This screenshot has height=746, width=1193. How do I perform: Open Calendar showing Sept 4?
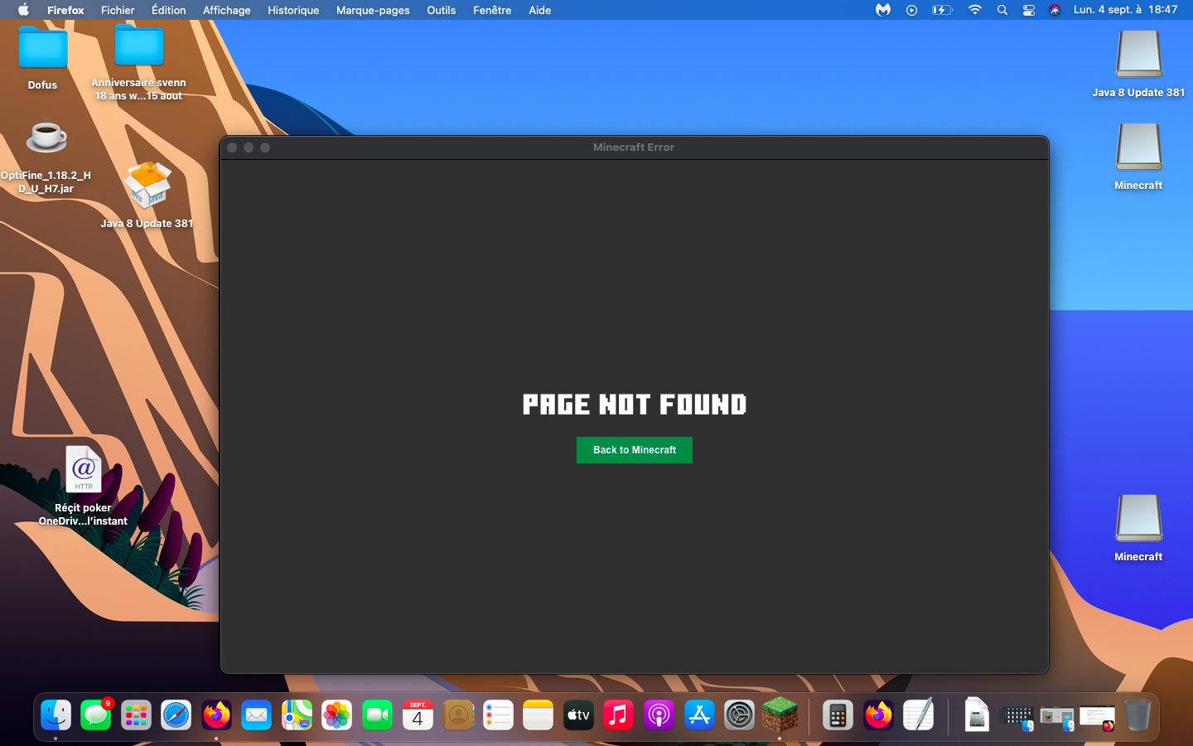coord(418,715)
